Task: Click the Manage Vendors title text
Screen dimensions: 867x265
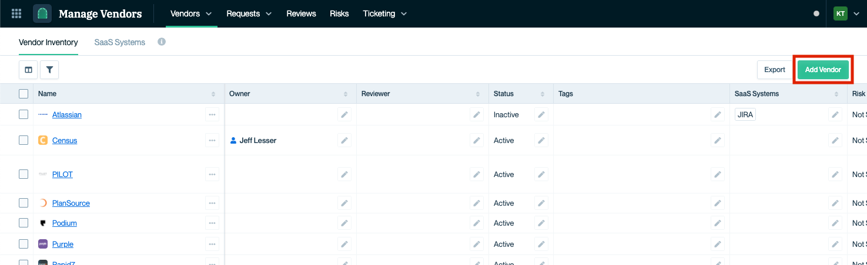Action: click(x=101, y=13)
